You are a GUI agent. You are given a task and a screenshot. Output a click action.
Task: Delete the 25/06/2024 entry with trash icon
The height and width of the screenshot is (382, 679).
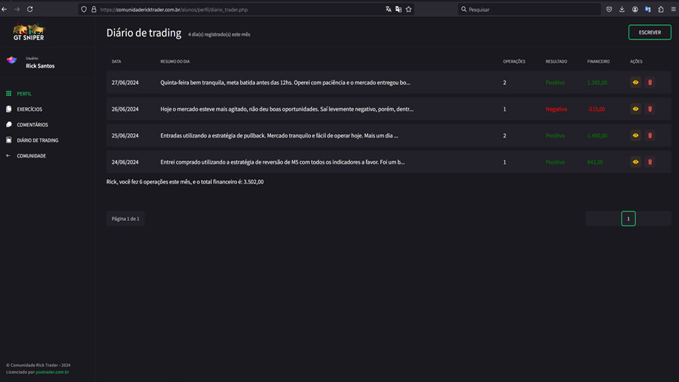tap(650, 136)
